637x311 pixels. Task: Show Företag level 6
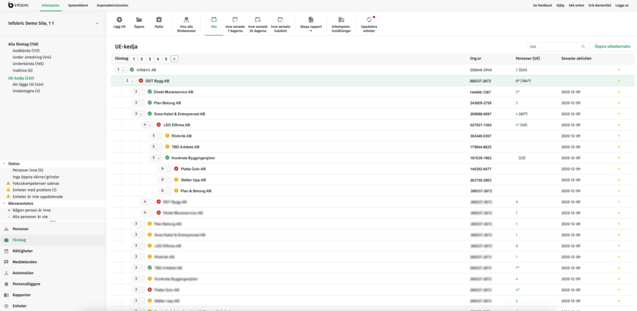174,59
